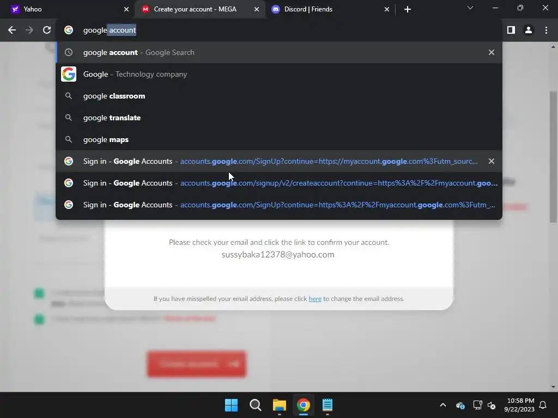Select 'google account' Google Search suggestion
558x418 pixels.
coord(279,52)
